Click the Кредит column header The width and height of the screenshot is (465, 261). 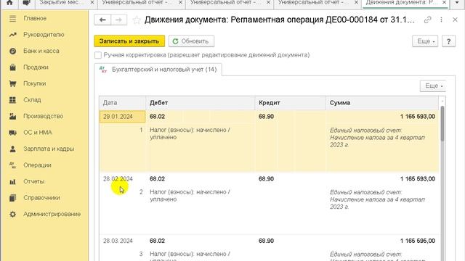pyautogui.click(x=291, y=103)
